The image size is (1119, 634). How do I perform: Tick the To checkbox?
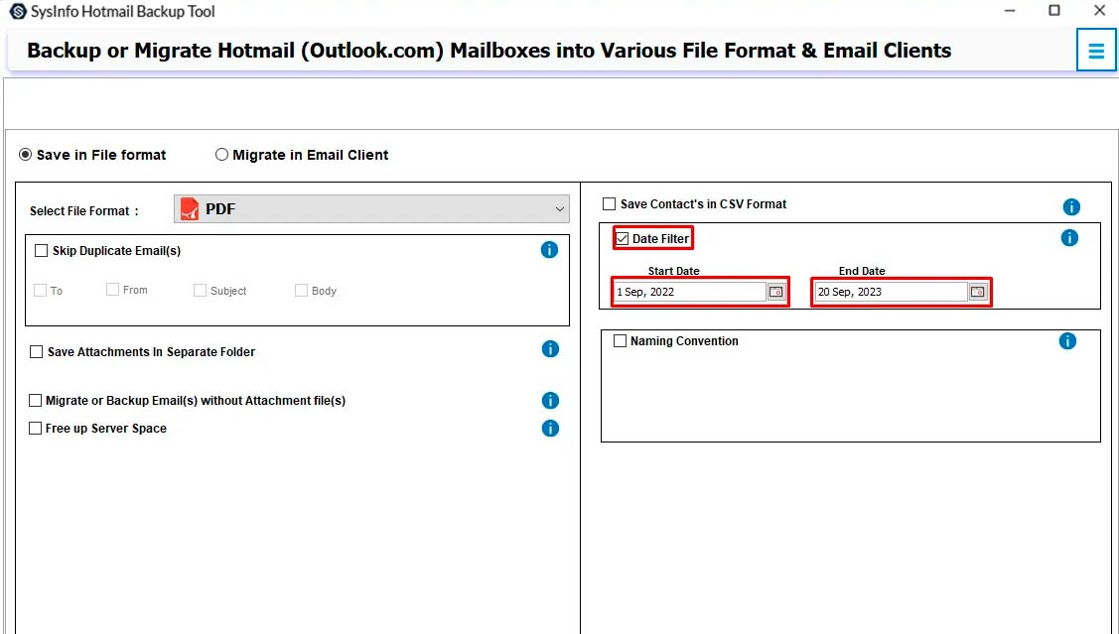40,291
